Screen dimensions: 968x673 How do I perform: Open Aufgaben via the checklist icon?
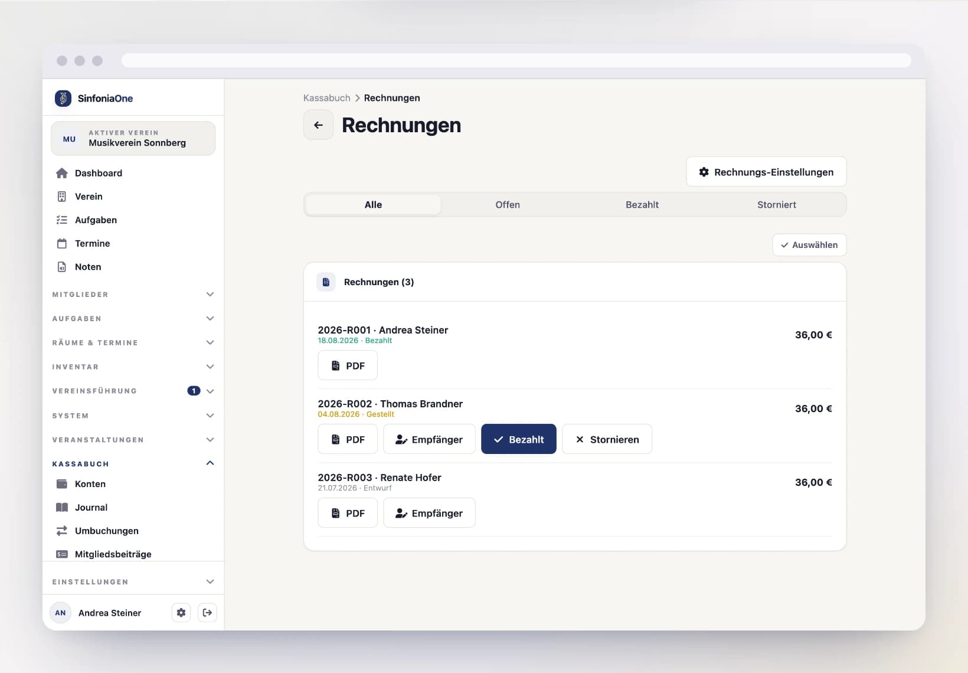[x=62, y=220]
